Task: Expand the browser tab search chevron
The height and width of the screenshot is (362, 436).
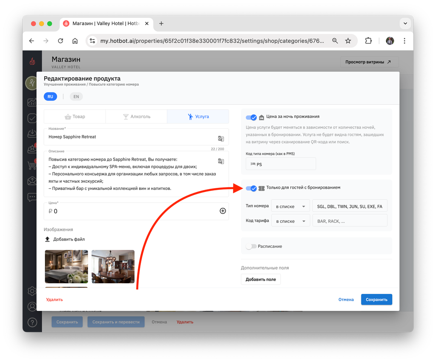Action: pyautogui.click(x=405, y=23)
